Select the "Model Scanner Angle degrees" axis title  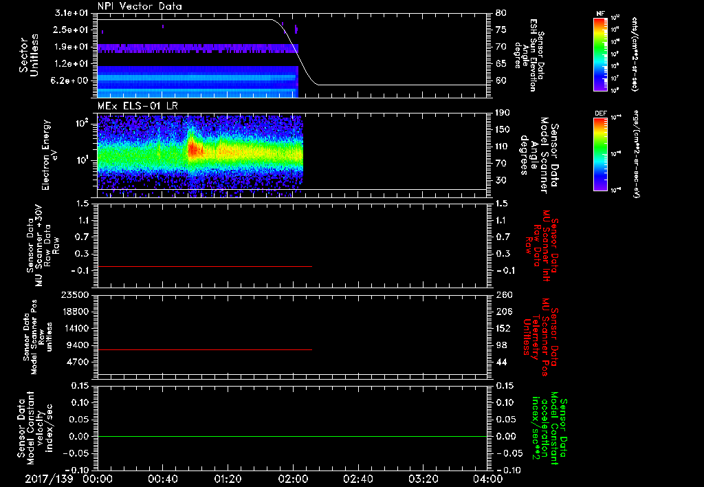point(539,155)
